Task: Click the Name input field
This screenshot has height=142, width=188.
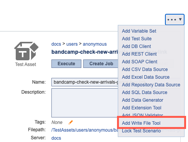Action: coord(85,82)
